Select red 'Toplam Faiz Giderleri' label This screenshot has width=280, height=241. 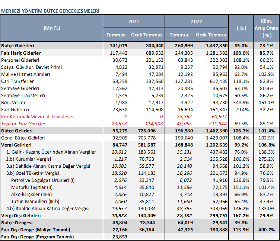pyautogui.click(x=24, y=124)
